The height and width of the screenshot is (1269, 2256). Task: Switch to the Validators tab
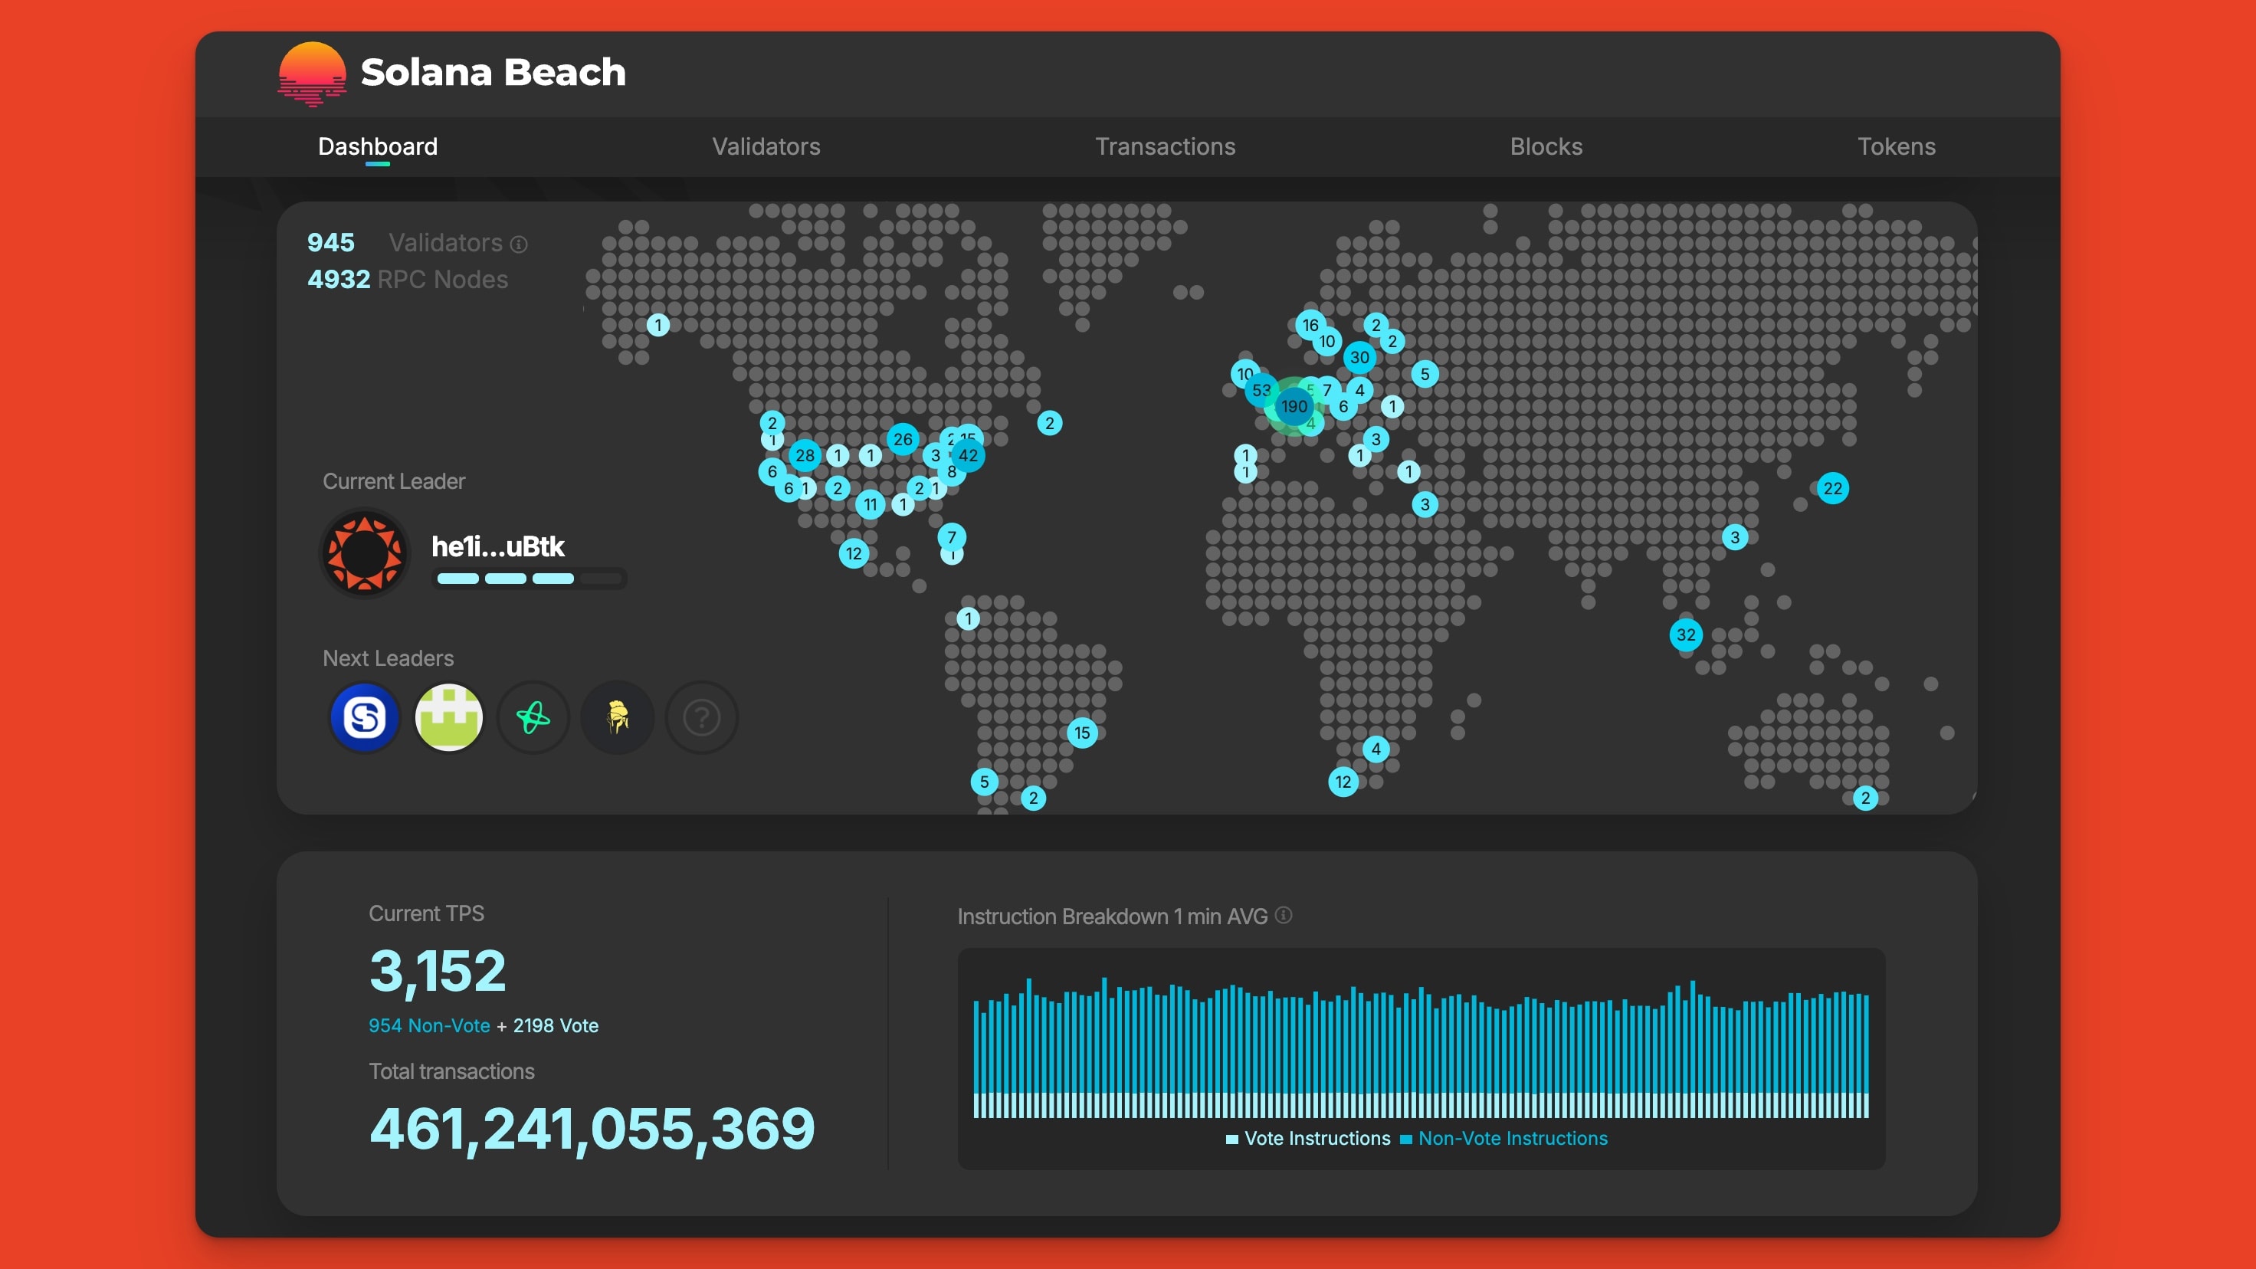(766, 146)
